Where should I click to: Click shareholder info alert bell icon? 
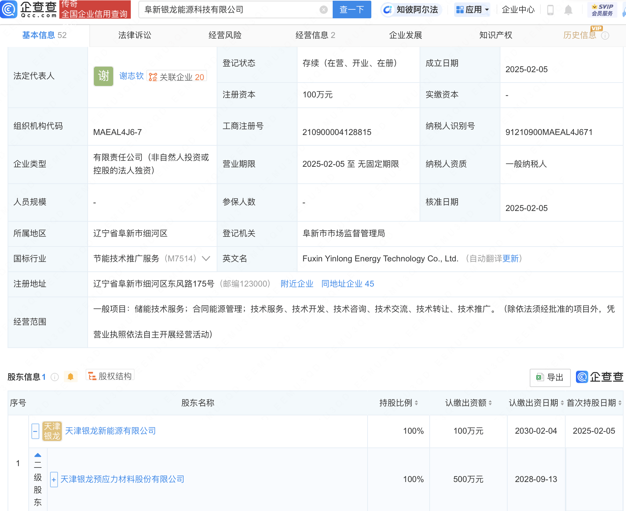70,377
